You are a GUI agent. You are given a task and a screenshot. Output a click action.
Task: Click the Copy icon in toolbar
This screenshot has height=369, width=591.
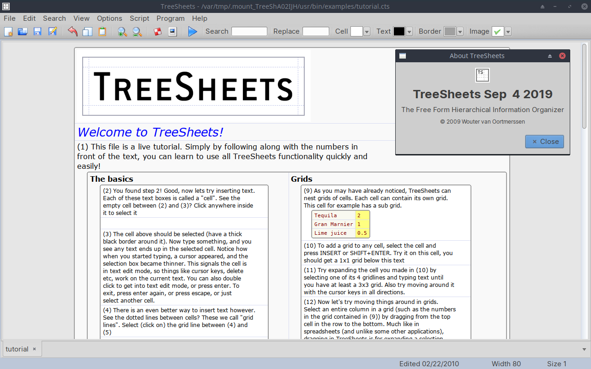pyautogui.click(x=87, y=31)
